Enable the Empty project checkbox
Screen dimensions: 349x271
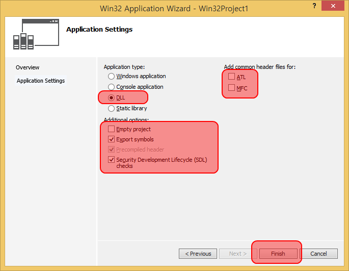(111, 130)
